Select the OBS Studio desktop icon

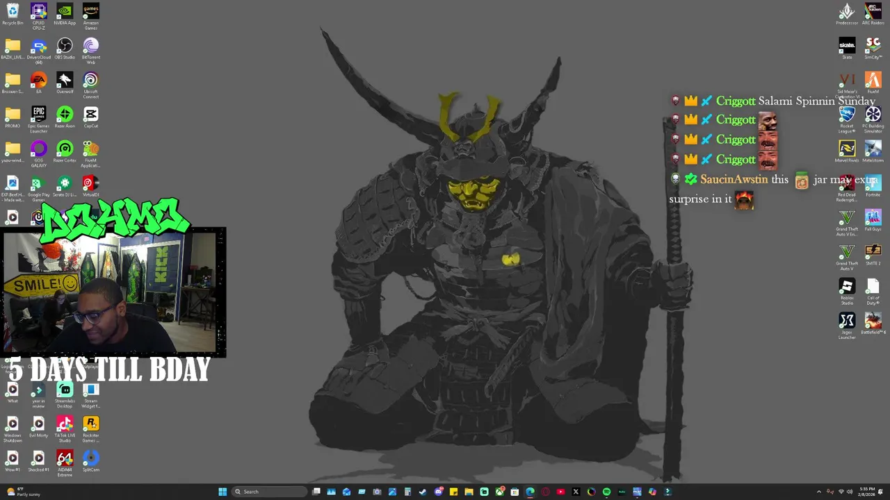coord(65,49)
